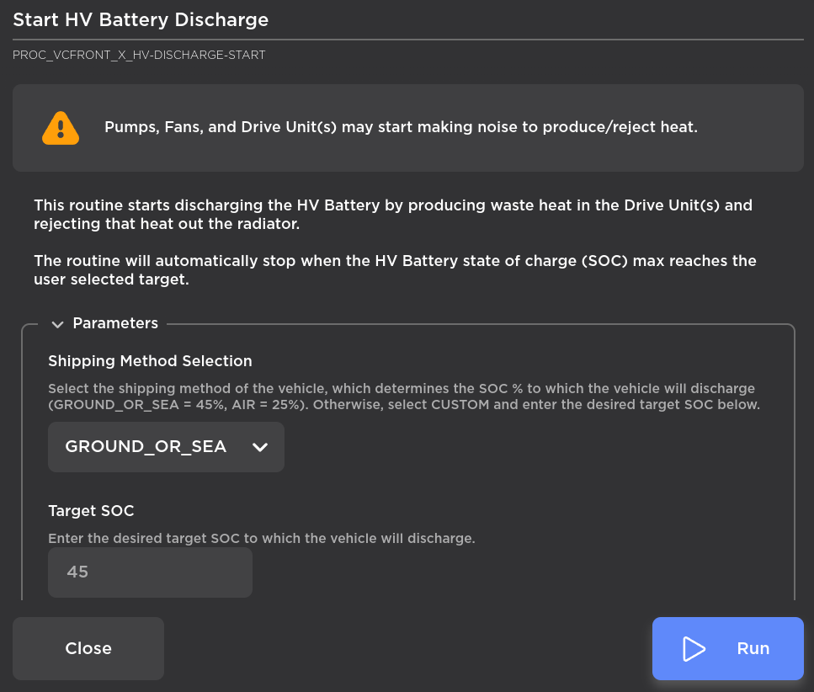The height and width of the screenshot is (692, 814).
Task: Click the horizontal divider under the title
Action: [x=407, y=39]
